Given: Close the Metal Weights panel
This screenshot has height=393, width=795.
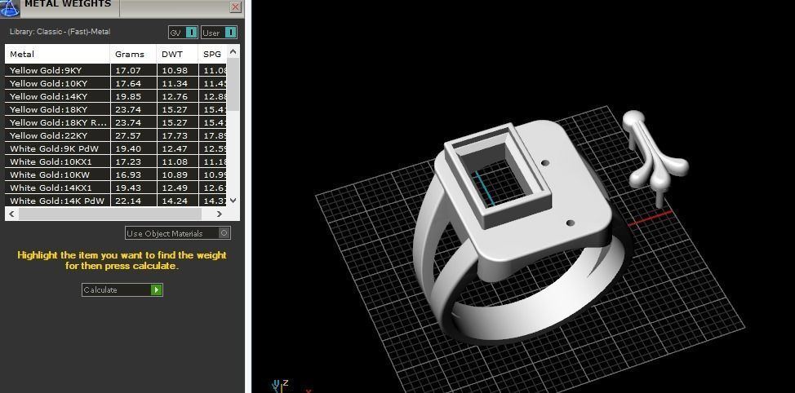Looking at the screenshot, I should tap(235, 7).
